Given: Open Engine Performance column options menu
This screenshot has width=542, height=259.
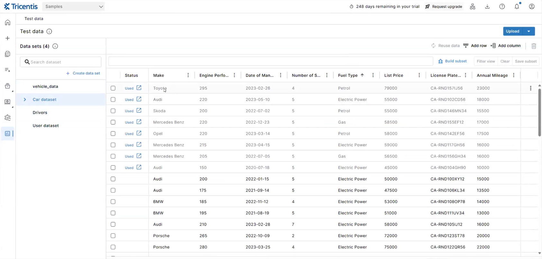Looking at the screenshot, I should click(234, 75).
